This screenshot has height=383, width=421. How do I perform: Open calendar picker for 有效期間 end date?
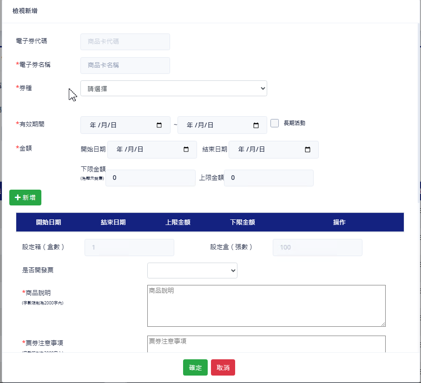[255, 125]
